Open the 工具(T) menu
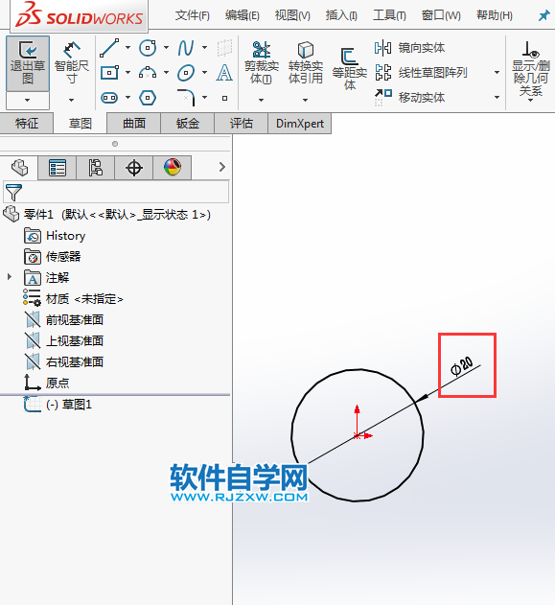 tap(389, 15)
